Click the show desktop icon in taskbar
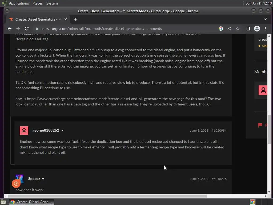This screenshot has height=205, width=273. tap(3, 202)
